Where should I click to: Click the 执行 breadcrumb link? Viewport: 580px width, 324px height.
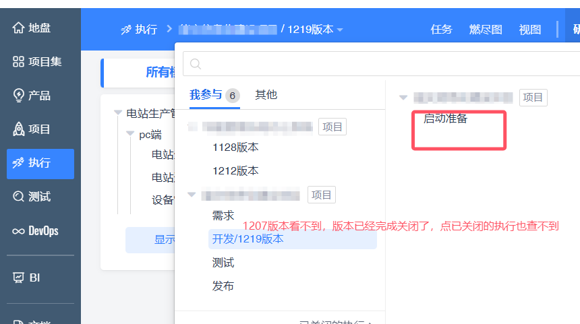click(x=146, y=30)
